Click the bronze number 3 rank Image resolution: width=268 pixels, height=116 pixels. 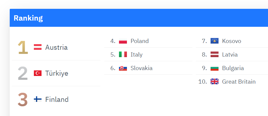(x=23, y=99)
